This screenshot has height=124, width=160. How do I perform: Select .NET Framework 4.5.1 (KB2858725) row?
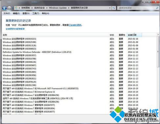point(79,88)
